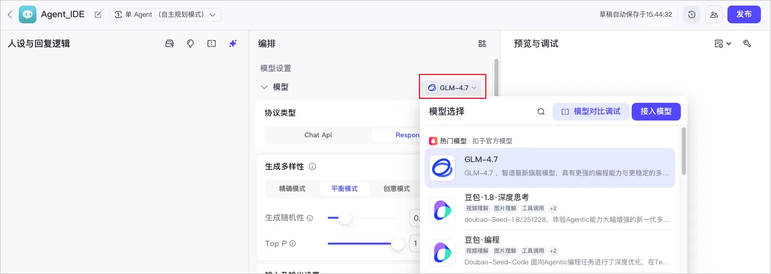
Task: Select the Chat Api protocol tab
Action: (318, 135)
